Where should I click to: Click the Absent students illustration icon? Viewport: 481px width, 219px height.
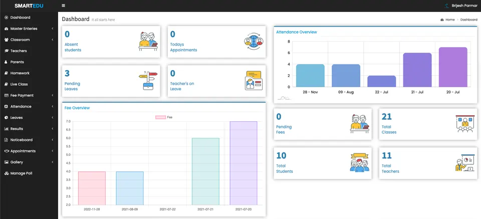pyautogui.click(x=148, y=41)
